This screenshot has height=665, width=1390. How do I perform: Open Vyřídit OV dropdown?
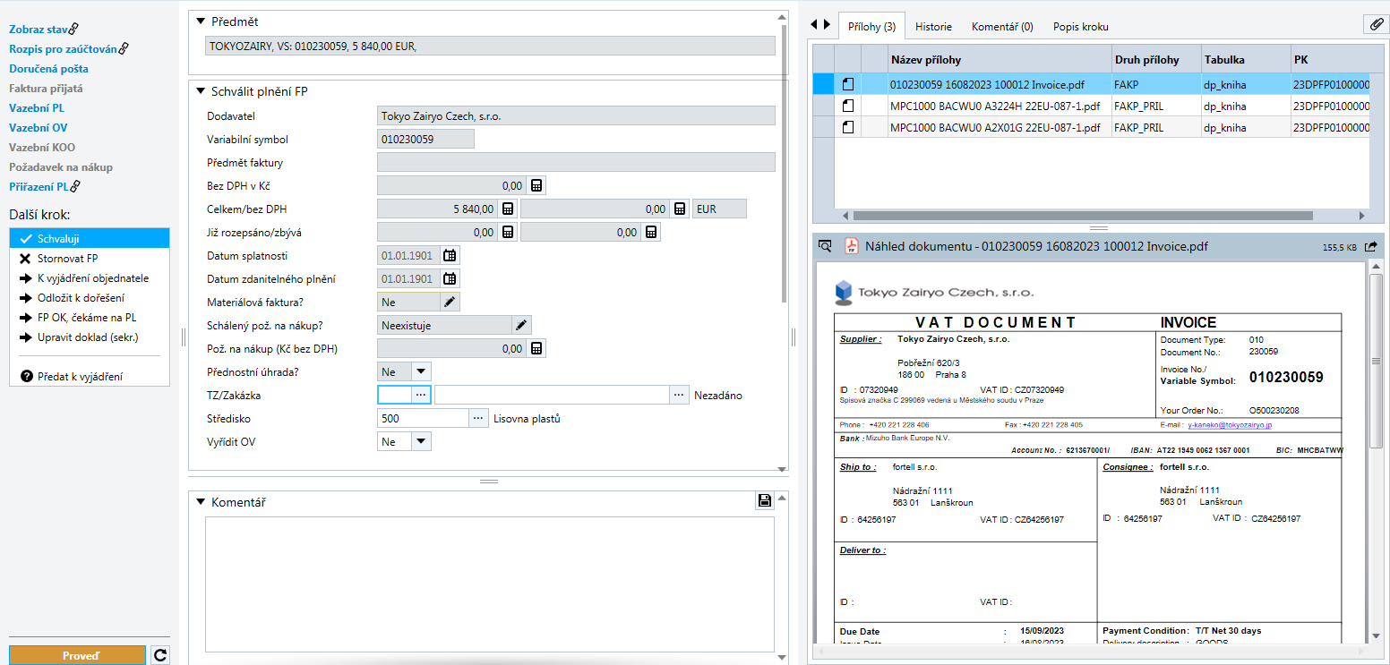[421, 442]
